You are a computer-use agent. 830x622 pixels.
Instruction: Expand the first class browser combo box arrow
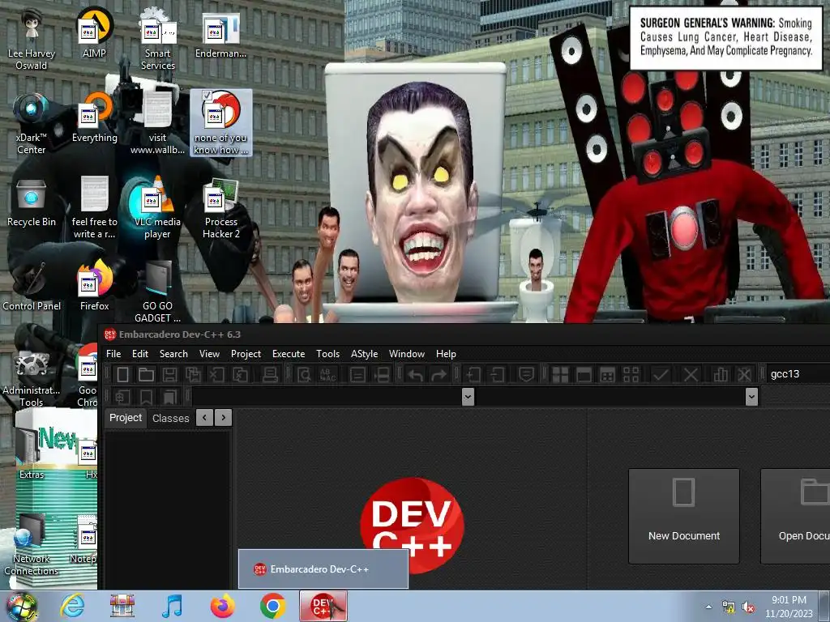(468, 397)
